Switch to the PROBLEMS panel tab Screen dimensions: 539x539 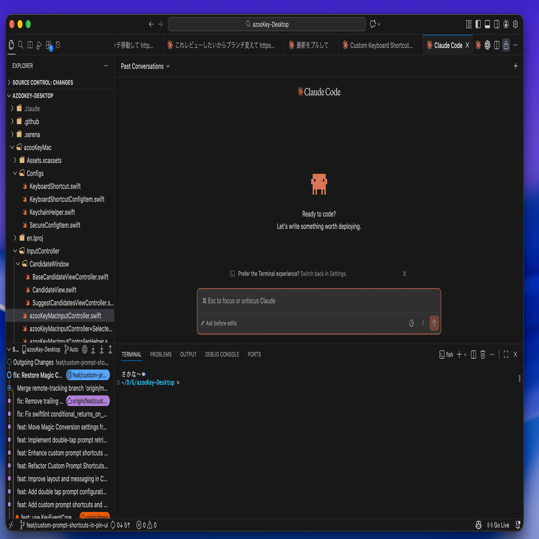point(161,355)
